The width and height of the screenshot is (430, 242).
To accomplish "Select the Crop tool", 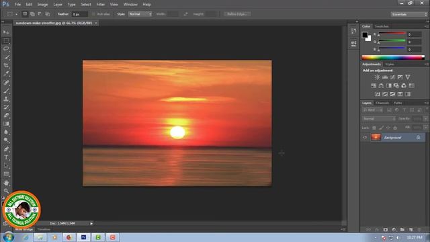I will (6, 66).
